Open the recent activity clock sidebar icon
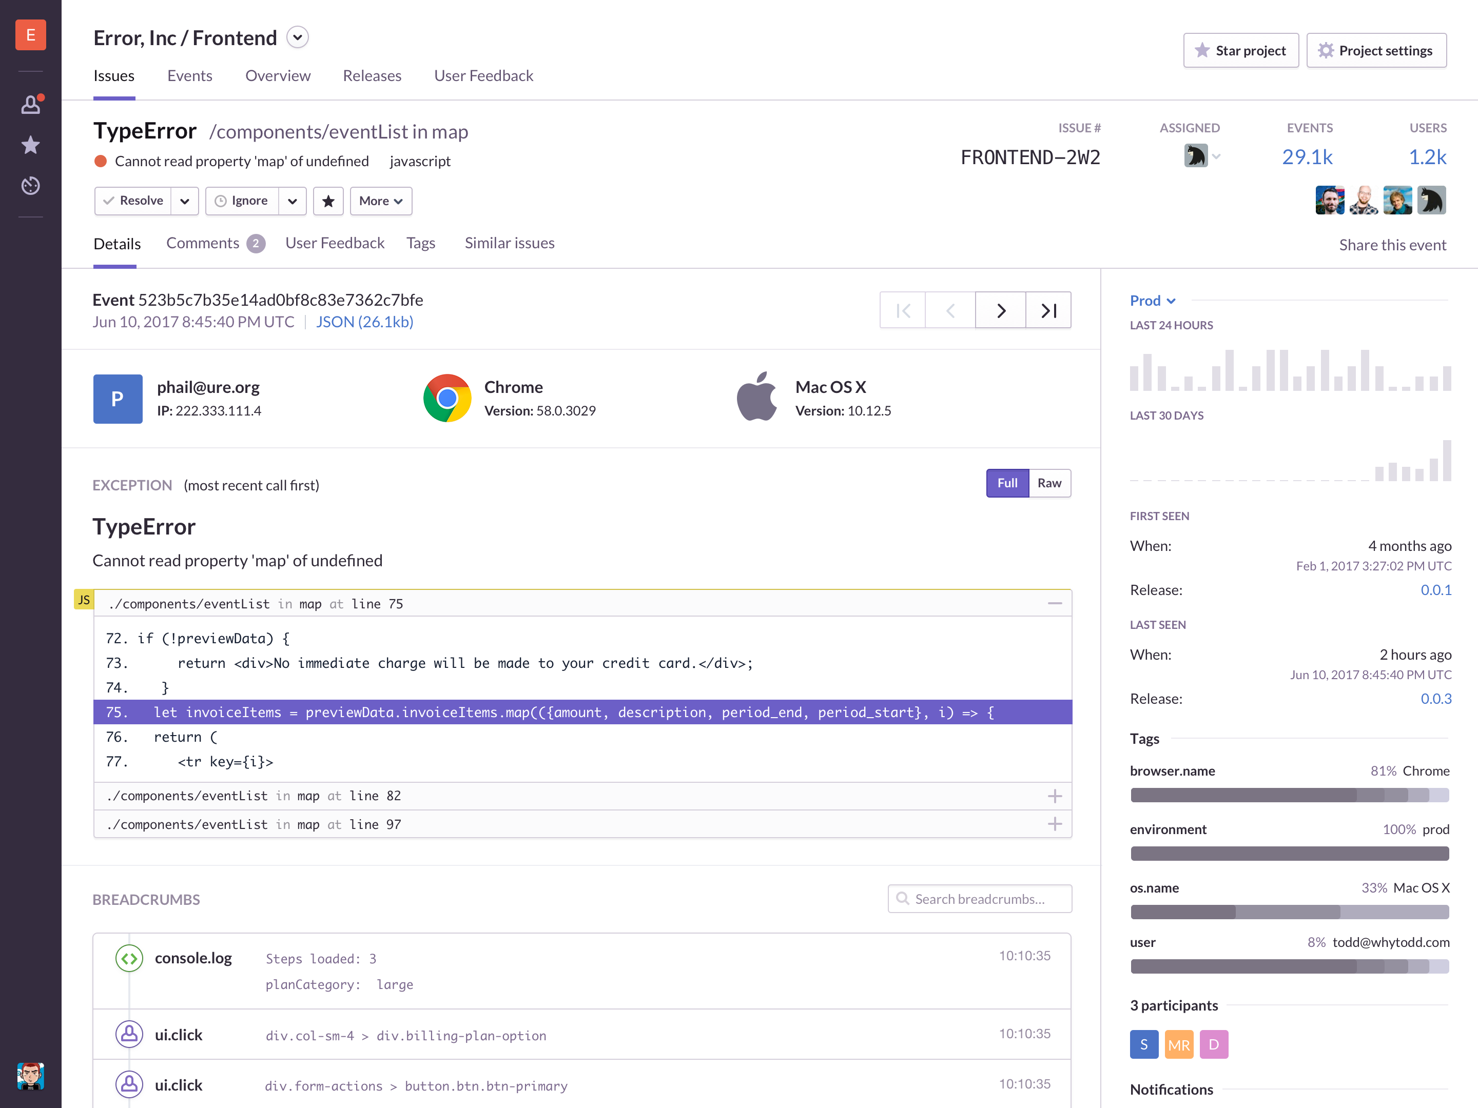 [31, 186]
